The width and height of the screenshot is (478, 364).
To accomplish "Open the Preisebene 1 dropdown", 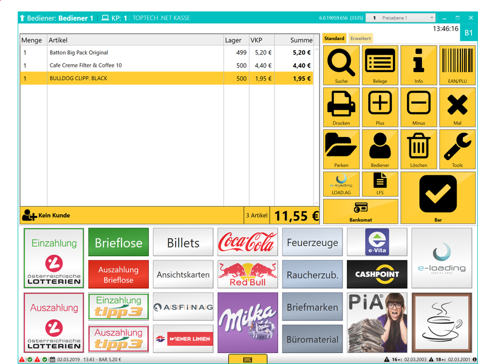I will (x=400, y=18).
